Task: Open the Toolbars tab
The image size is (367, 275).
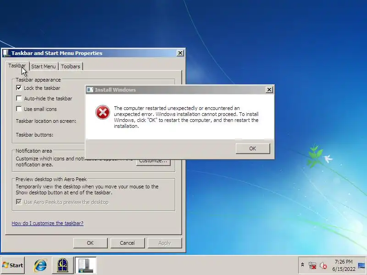Action: [x=71, y=66]
